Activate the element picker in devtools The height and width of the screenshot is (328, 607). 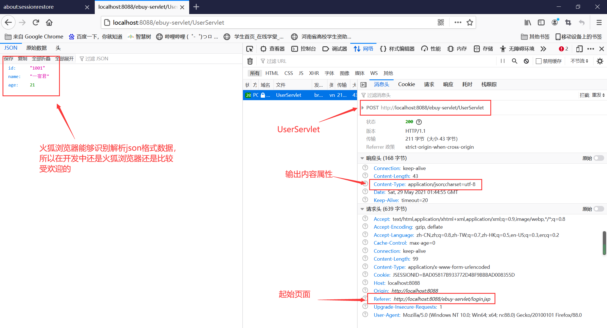(250, 49)
